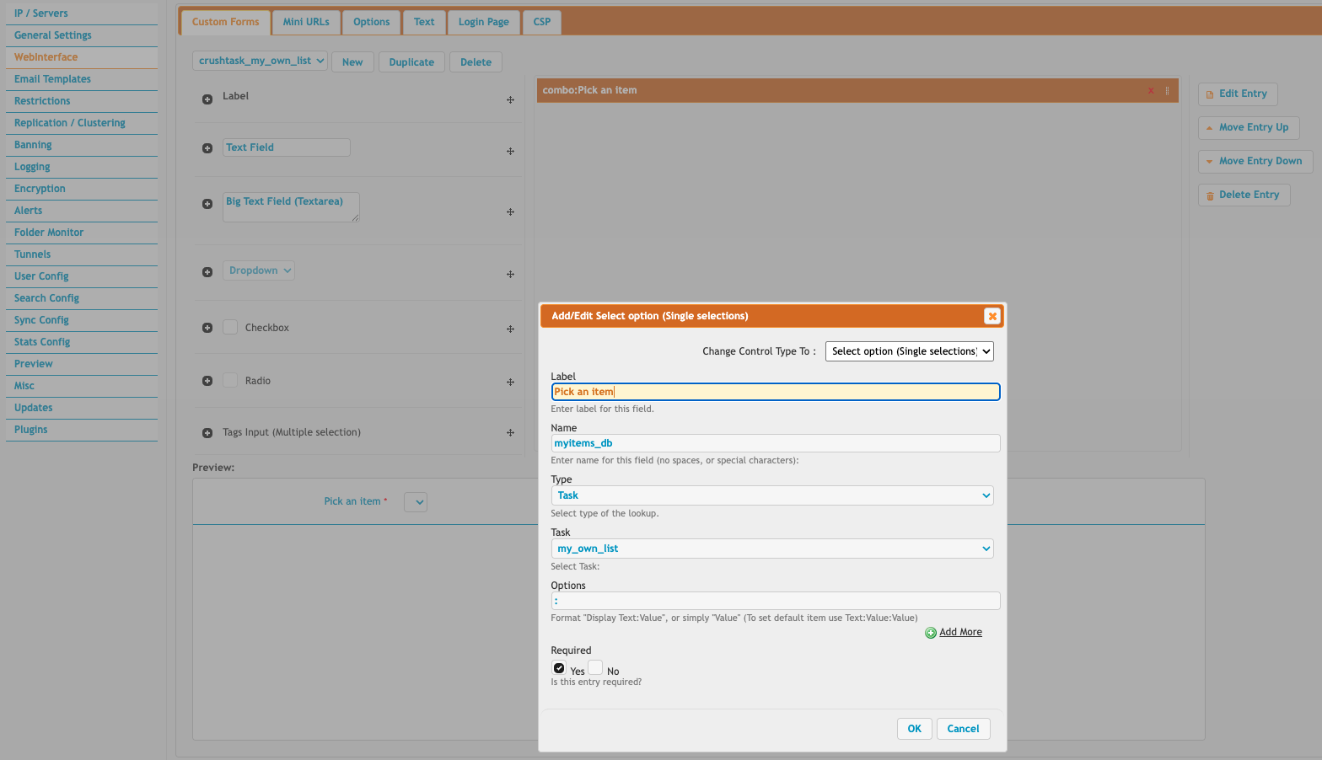
Task: Close the Add/Edit Select option dialog
Action: point(991,316)
